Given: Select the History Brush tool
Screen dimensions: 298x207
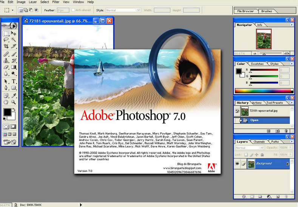Looking at the screenshot, I should coord(14,61).
